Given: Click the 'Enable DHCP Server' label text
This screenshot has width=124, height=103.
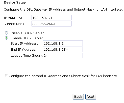Looking at the screenshot, I should point(27,38).
